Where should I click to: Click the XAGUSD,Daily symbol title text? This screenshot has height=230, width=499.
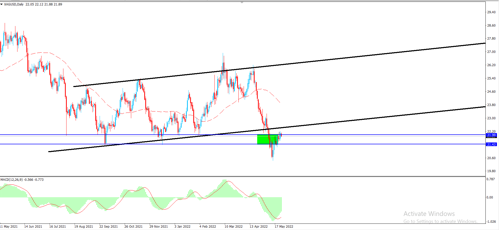click(14, 4)
